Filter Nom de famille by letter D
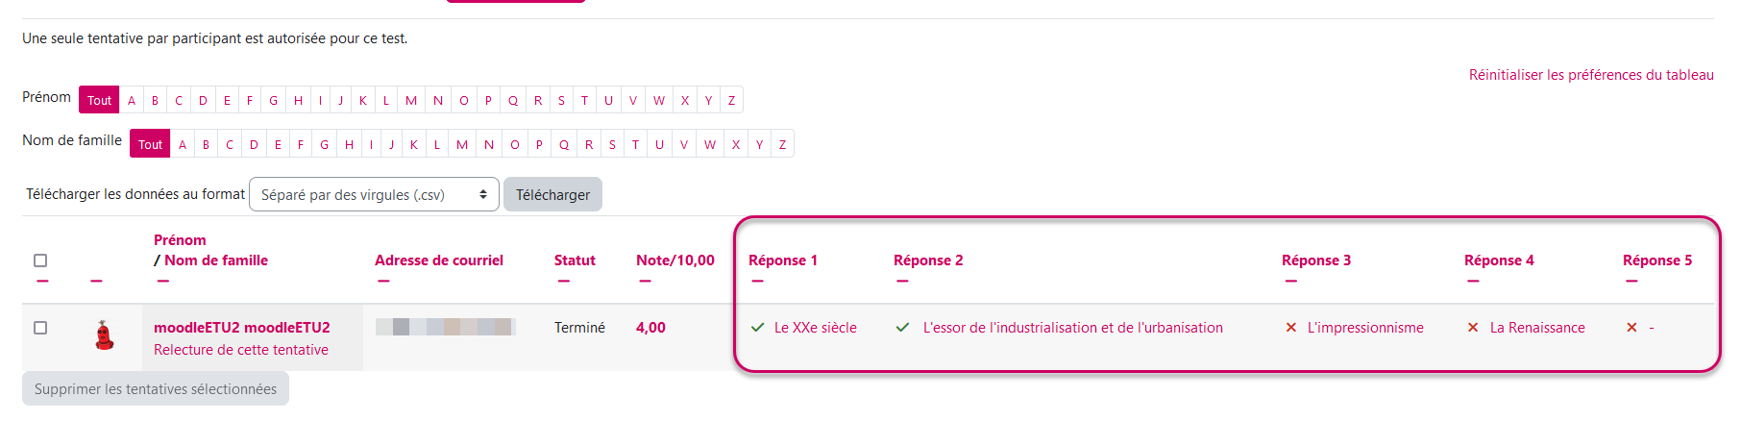The height and width of the screenshot is (421, 1741). pos(254,144)
